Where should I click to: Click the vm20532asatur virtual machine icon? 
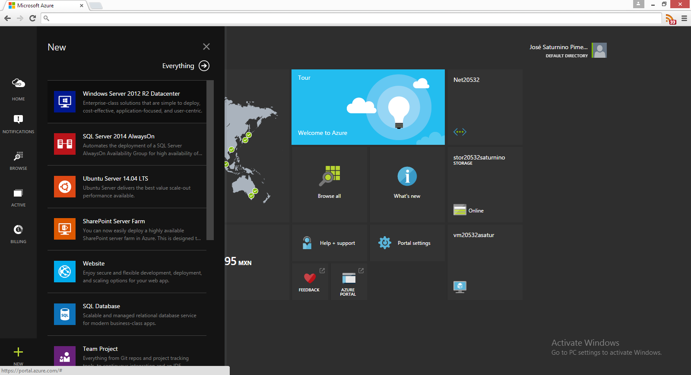point(460,287)
